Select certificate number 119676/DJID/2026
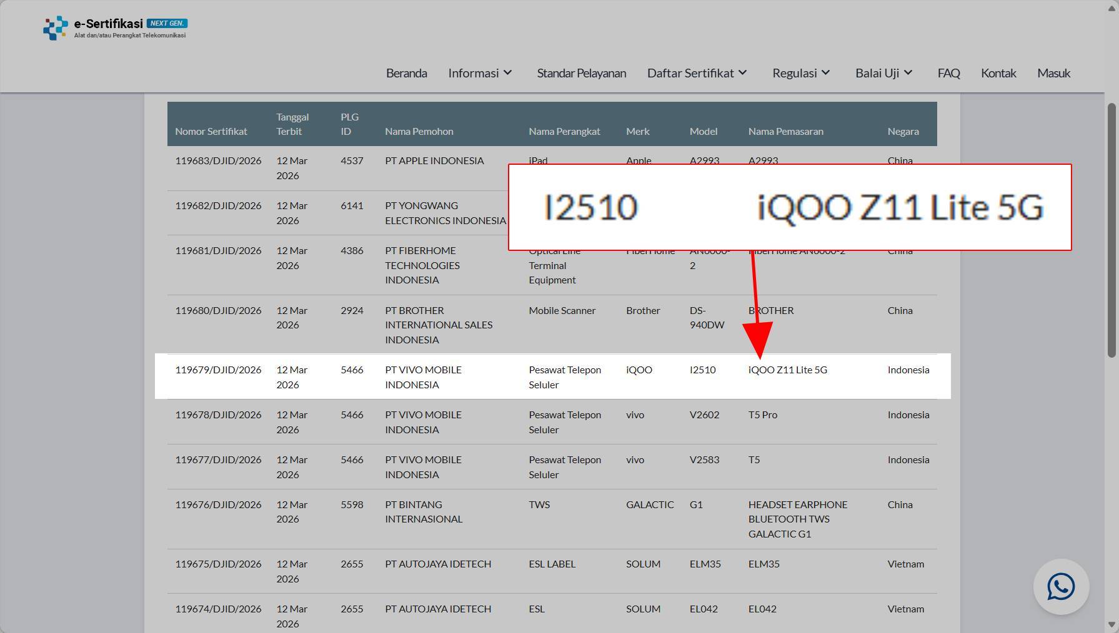Viewport: 1119px width, 633px height. pyautogui.click(x=218, y=504)
